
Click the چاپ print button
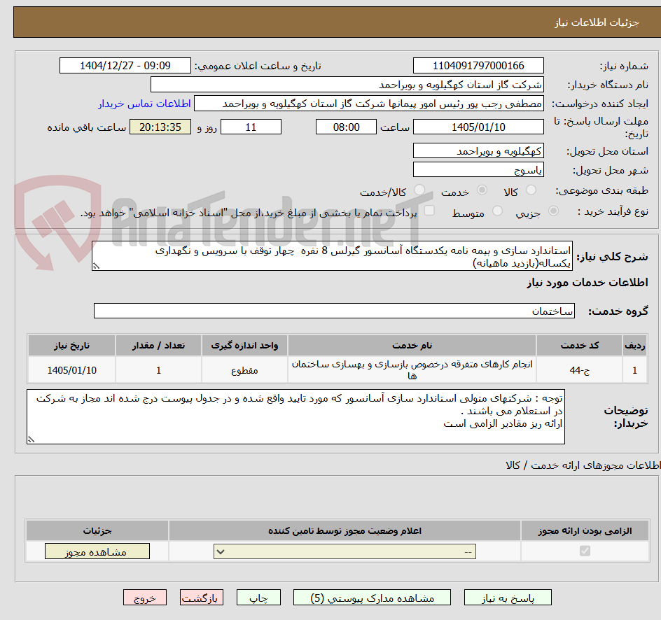[258, 598]
